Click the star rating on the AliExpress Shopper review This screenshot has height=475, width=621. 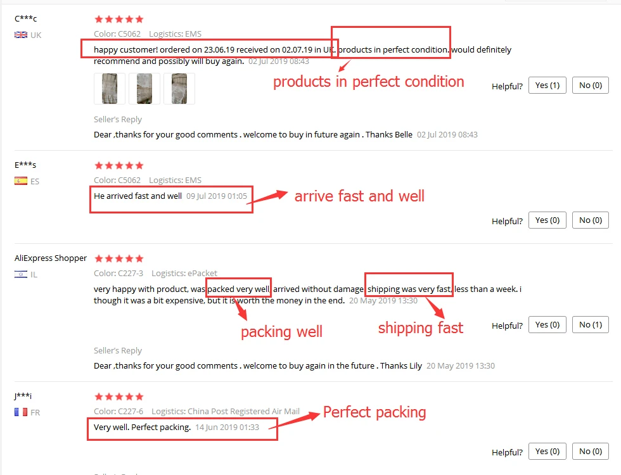coord(119,258)
